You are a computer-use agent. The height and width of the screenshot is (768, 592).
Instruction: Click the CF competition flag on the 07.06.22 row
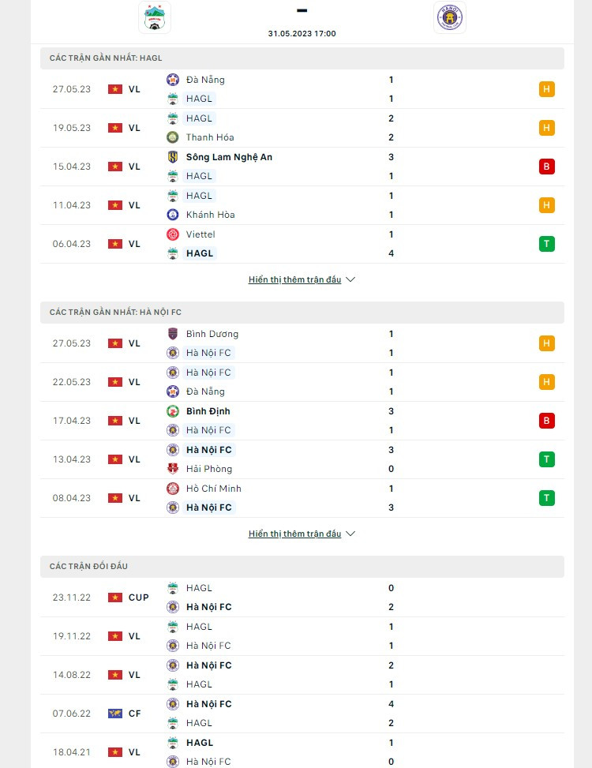coord(115,714)
